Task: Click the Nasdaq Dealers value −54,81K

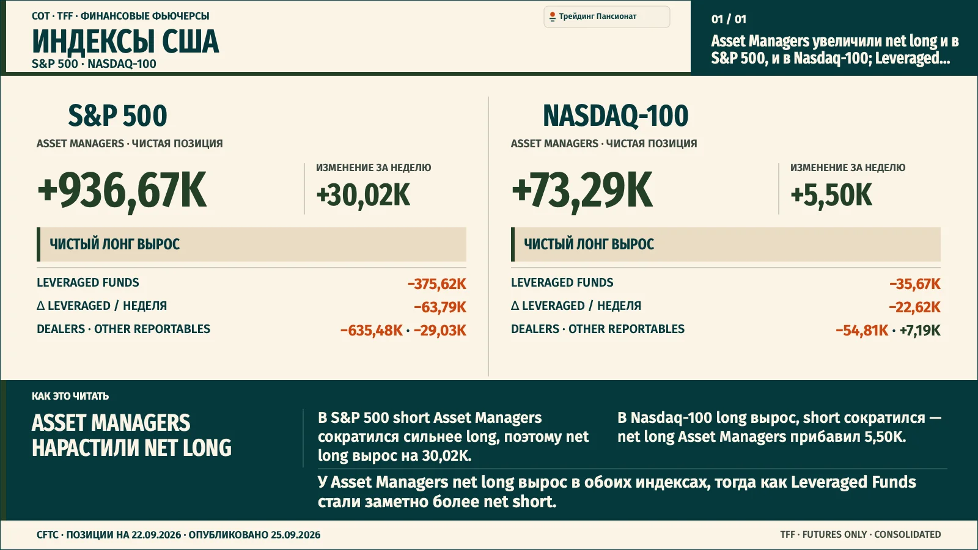Action: 862,331
